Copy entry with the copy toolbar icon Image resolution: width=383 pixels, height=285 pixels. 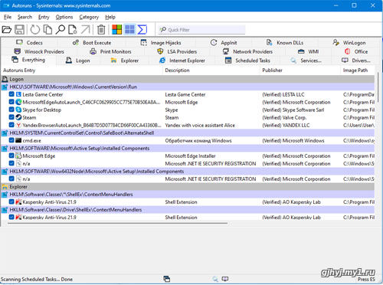47,30
